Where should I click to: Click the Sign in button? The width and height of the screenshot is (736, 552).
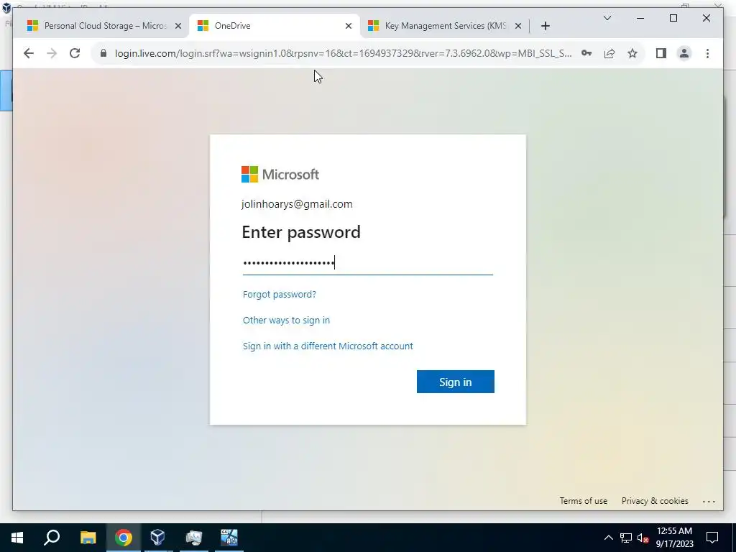click(x=455, y=382)
